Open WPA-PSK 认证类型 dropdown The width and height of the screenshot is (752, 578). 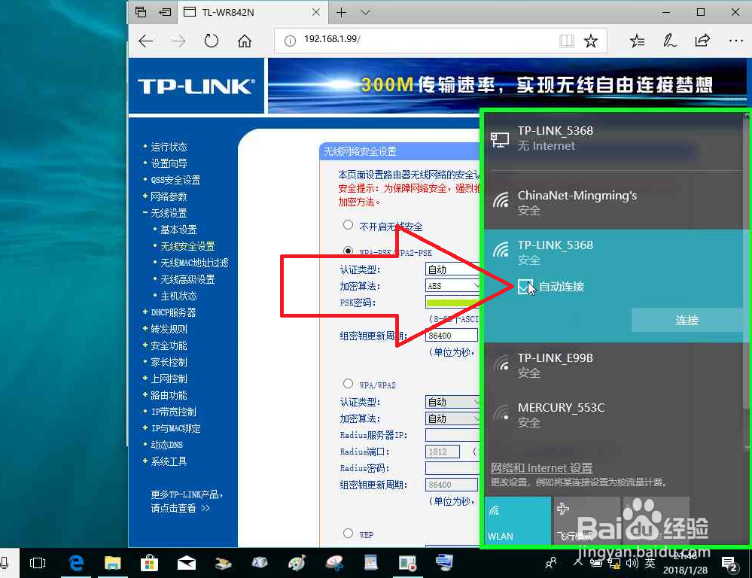452,269
